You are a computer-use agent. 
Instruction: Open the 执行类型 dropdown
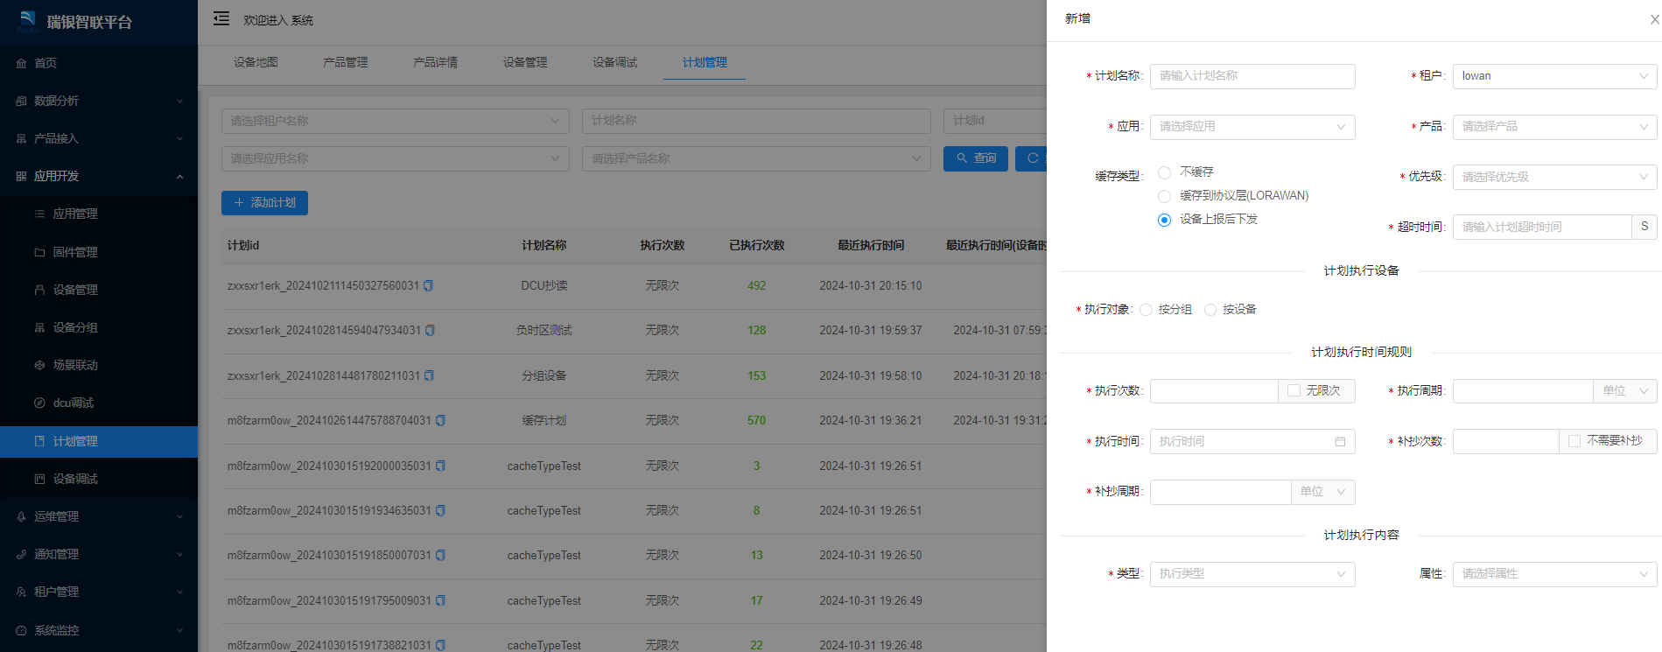1252,574
